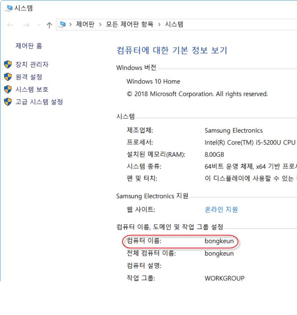
Task: Click the forward navigation arrow
Action: 26,25
